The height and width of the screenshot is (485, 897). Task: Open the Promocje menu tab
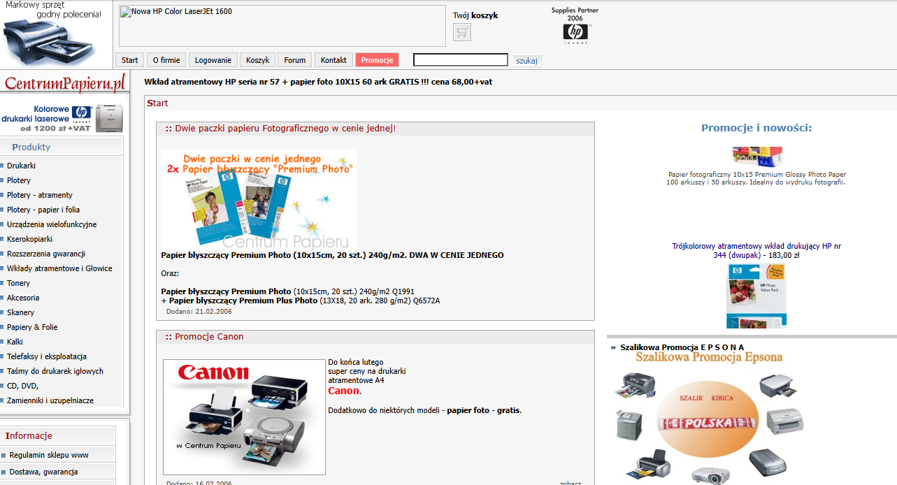pyautogui.click(x=377, y=60)
